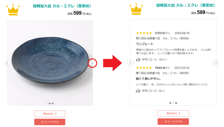Click thumbs-up icon on TAKA.N review

click(138, 91)
